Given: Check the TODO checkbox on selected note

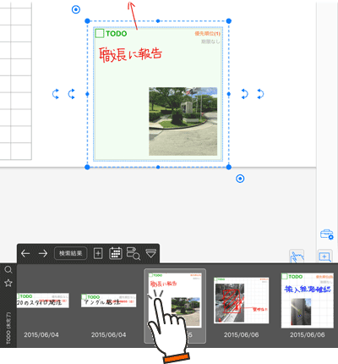Looking at the screenshot, I should pos(100,33).
